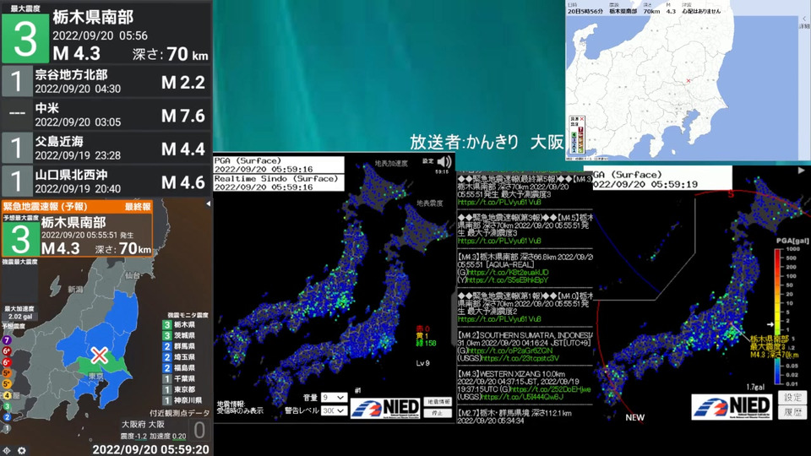Select the 父島近海 M4.4 history entry
This screenshot has width=811, height=456.
[106, 148]
